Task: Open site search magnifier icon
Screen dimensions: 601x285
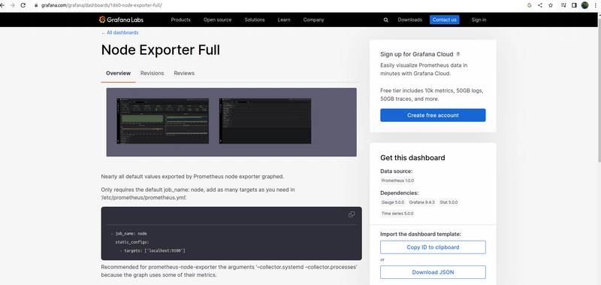Action: (x=386, y=20)
